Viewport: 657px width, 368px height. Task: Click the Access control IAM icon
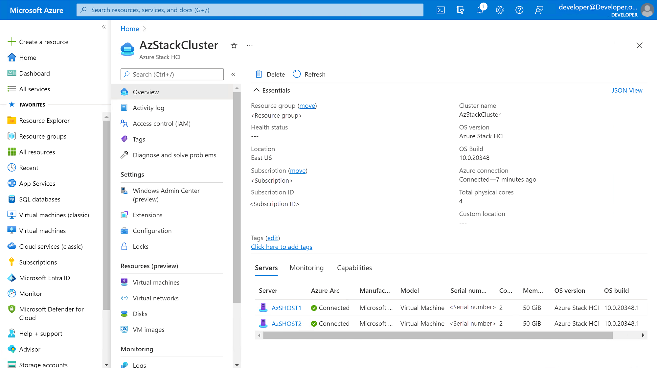(125, 123)
